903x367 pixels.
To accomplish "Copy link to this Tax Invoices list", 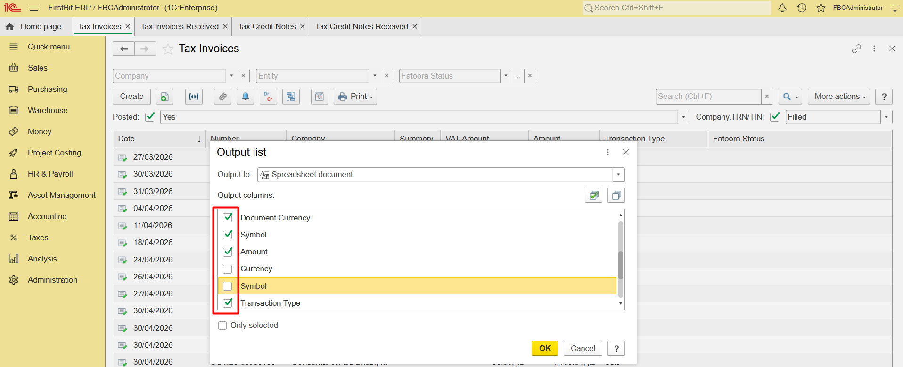I will [x=856, y=49].
